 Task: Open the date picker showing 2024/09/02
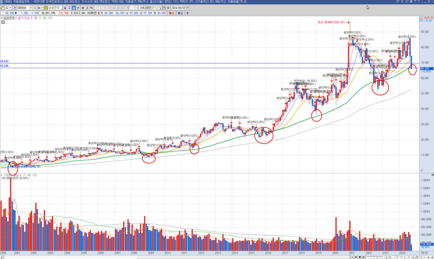[x=181, y=9]
